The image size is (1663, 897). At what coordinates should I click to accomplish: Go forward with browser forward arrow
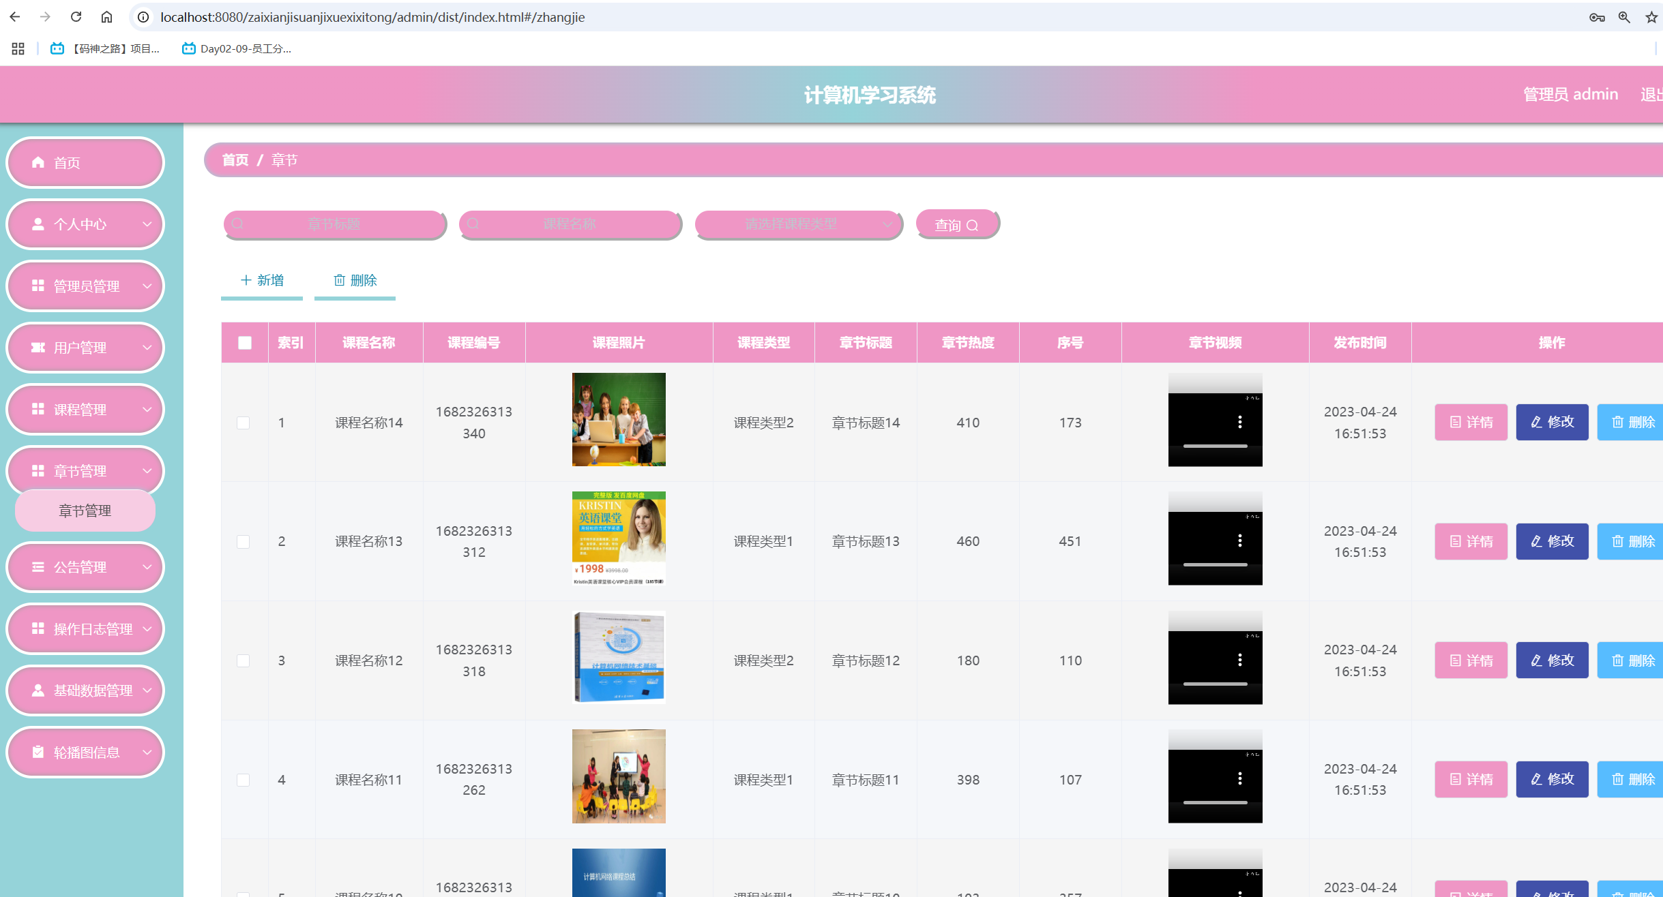(x=46, y=16)
